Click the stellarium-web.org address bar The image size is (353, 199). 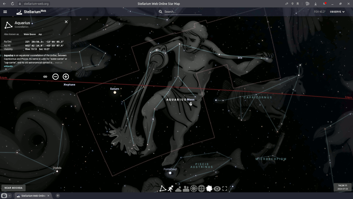pyautogui.click(x=36, y=4)
